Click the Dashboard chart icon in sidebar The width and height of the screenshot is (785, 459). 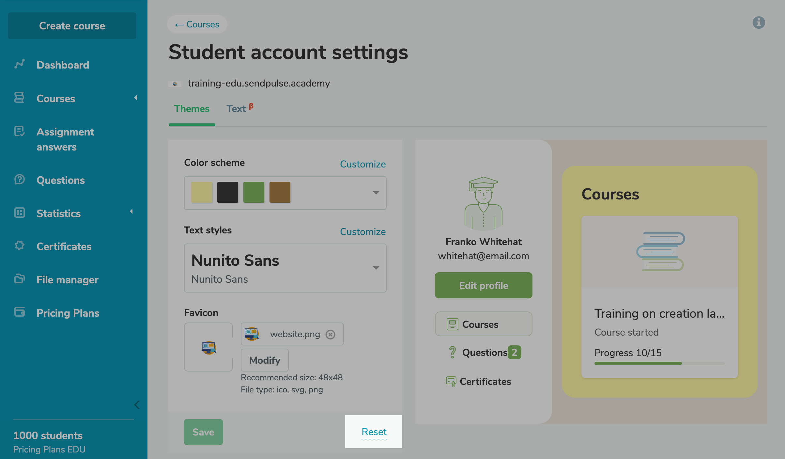point(20,64)
